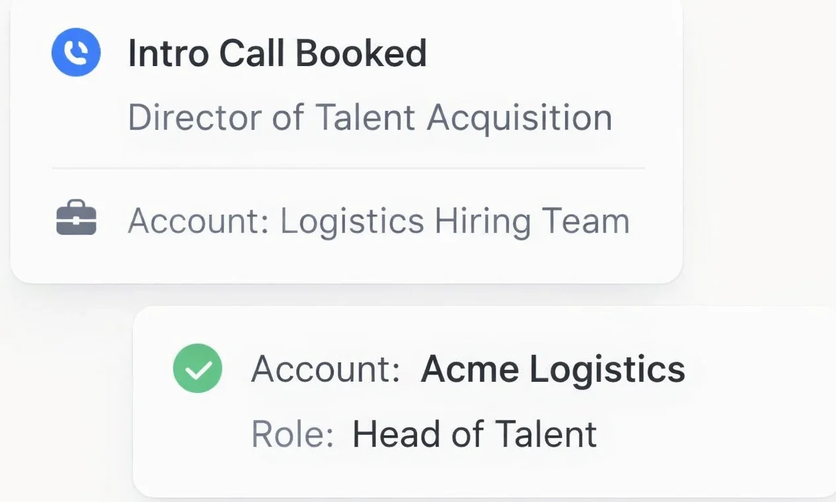Click the Role: Head of Talent field
The height and width of the screenshot is (502, 836).
tap(424, 433)
